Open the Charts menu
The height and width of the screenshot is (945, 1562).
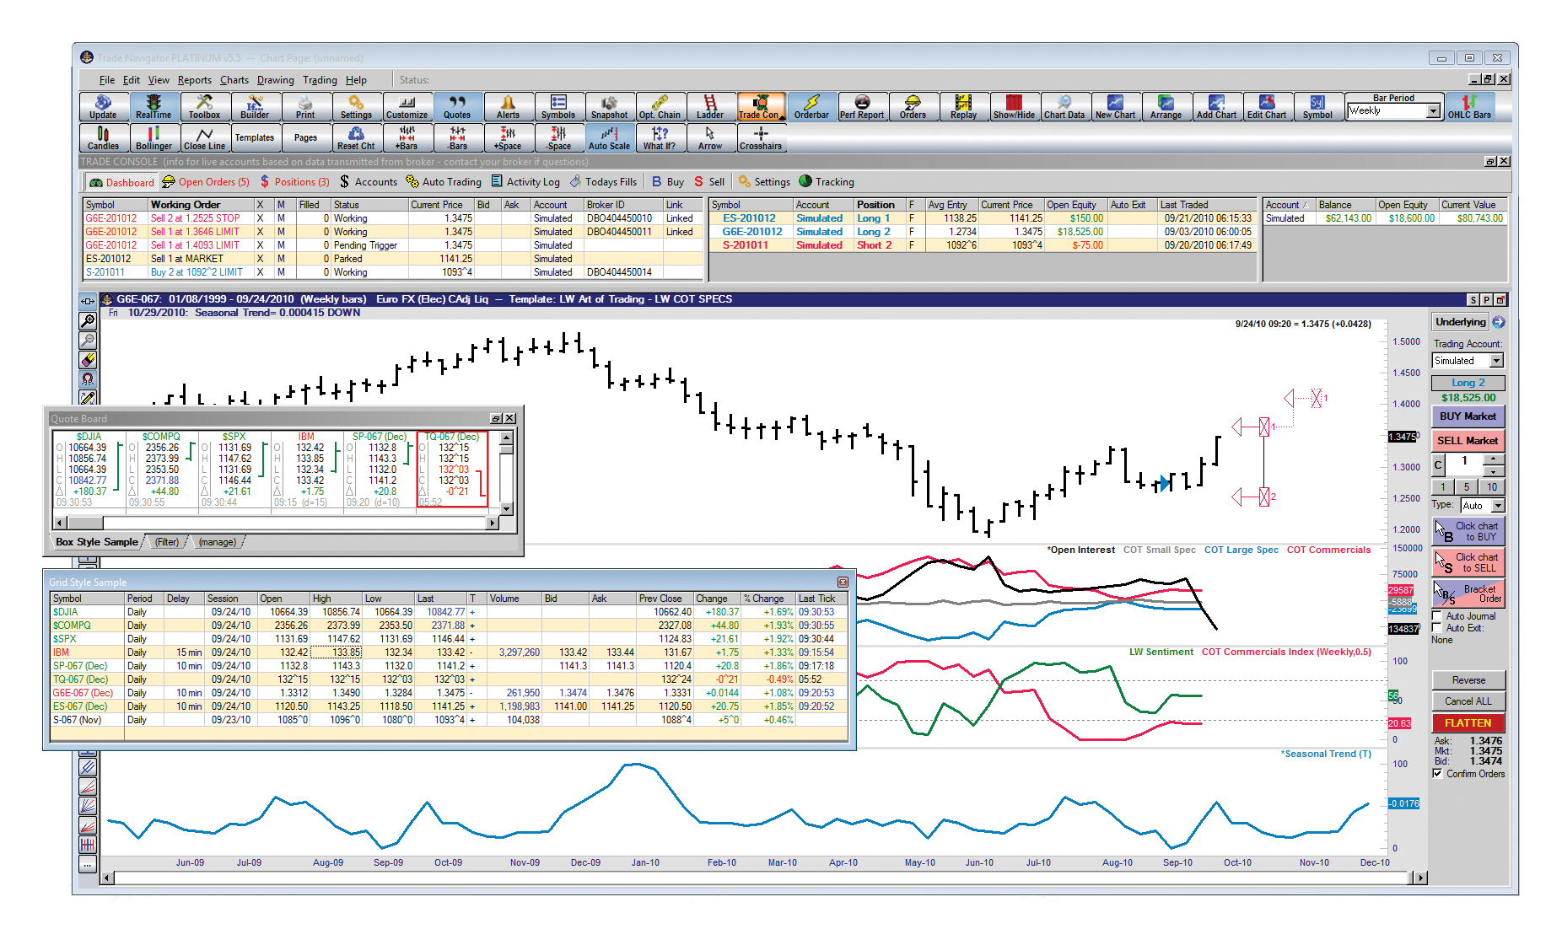coord(234,80)
